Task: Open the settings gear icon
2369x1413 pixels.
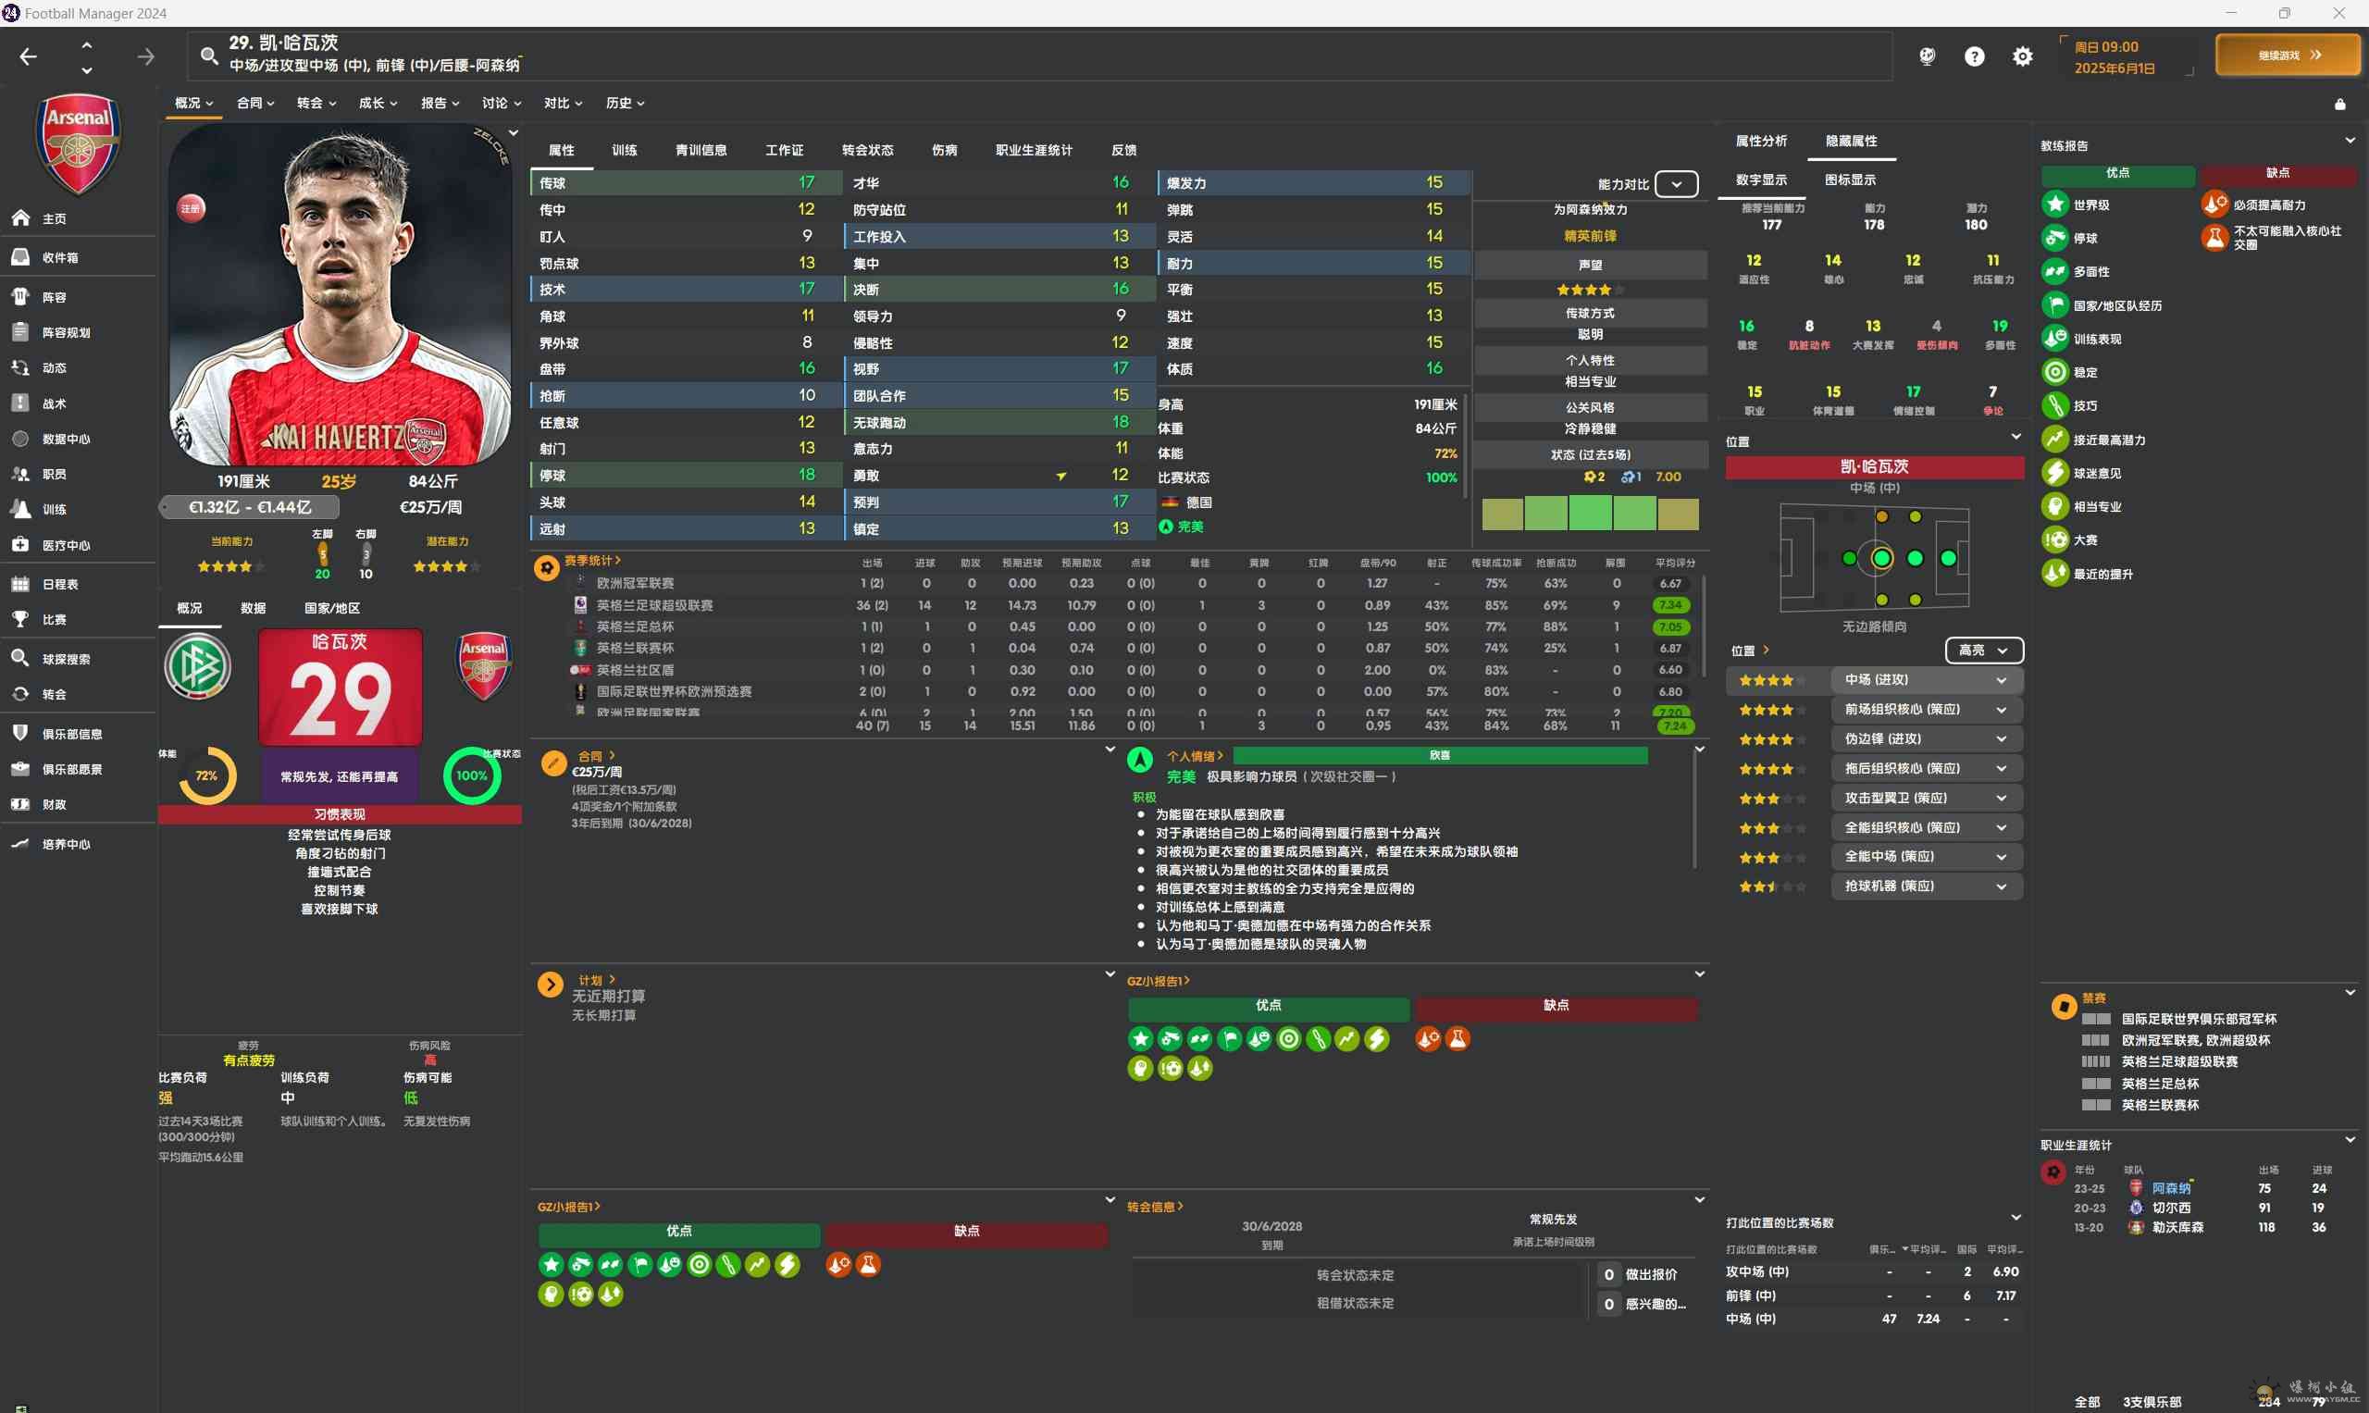Action: click(2022, 56)
